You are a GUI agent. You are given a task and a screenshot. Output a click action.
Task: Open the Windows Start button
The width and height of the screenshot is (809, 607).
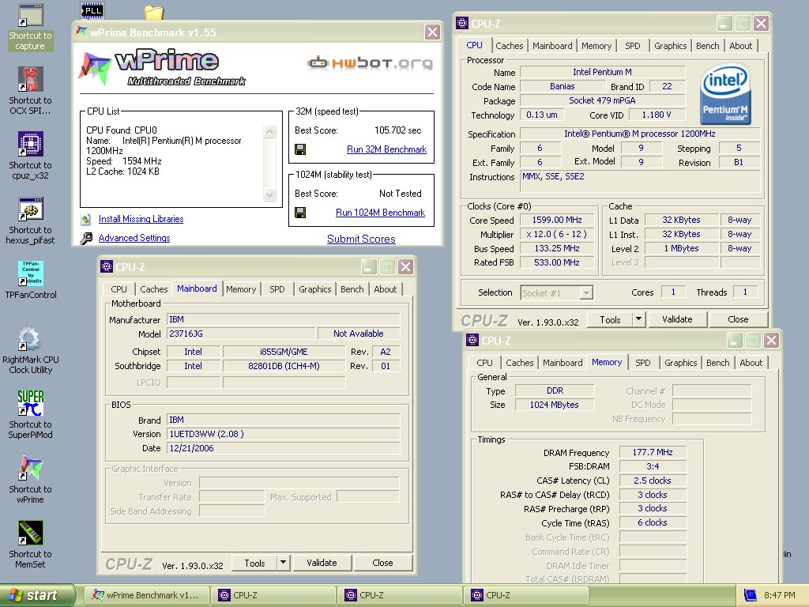pyautogui.click(x=37, y=595)
